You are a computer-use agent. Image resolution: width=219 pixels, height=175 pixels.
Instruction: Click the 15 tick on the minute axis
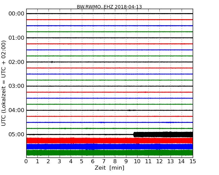(193, 161)
